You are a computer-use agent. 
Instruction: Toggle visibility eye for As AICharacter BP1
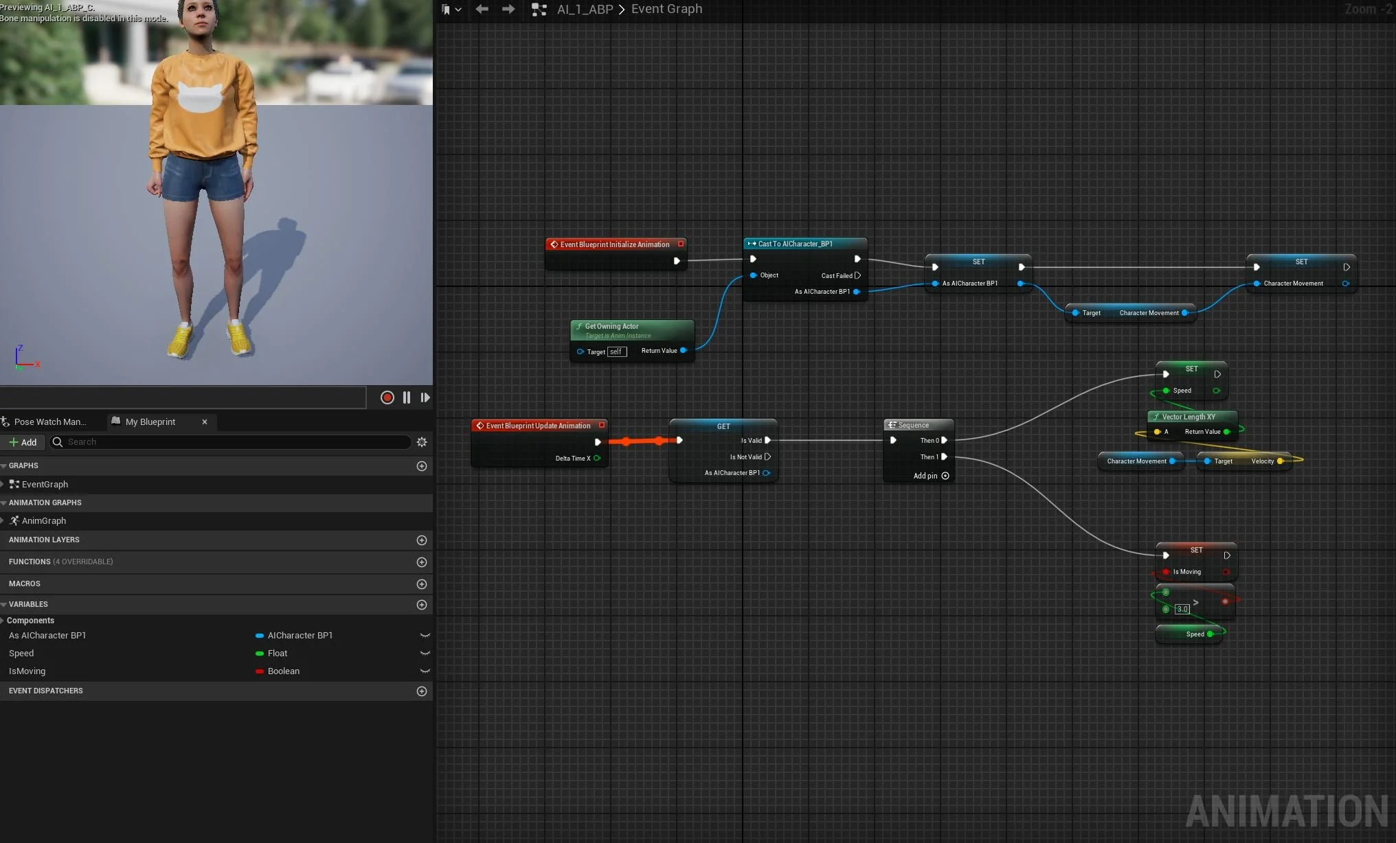pyautogui.click(x=425, y=636)
